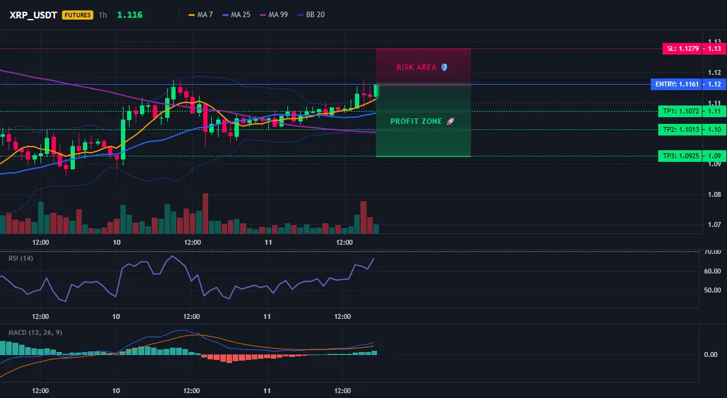Image resolution: width=727 pixels, height=398 pixels.
Task: Click the PROFIT ZONE label
Action: (416, 121)
